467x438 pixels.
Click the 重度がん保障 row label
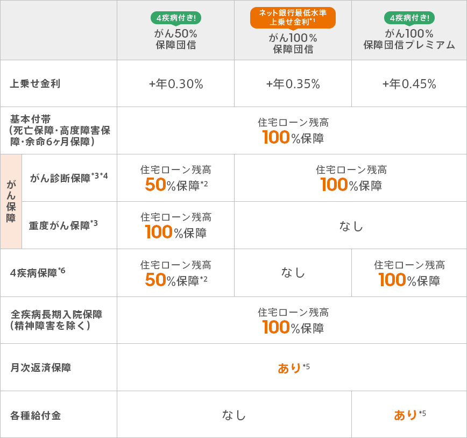(x=63, y=225)
